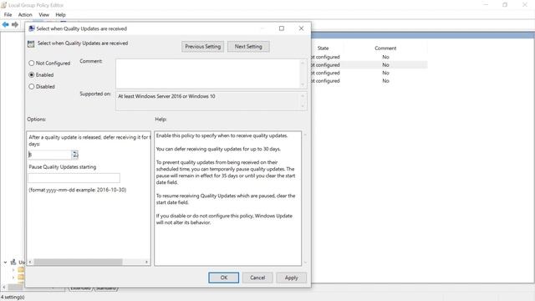Image resolution: width=535 pixels, height=301 pixels.
Task: Click the Forward arrow in editor toolbar
Action: (x=15, y=24)
